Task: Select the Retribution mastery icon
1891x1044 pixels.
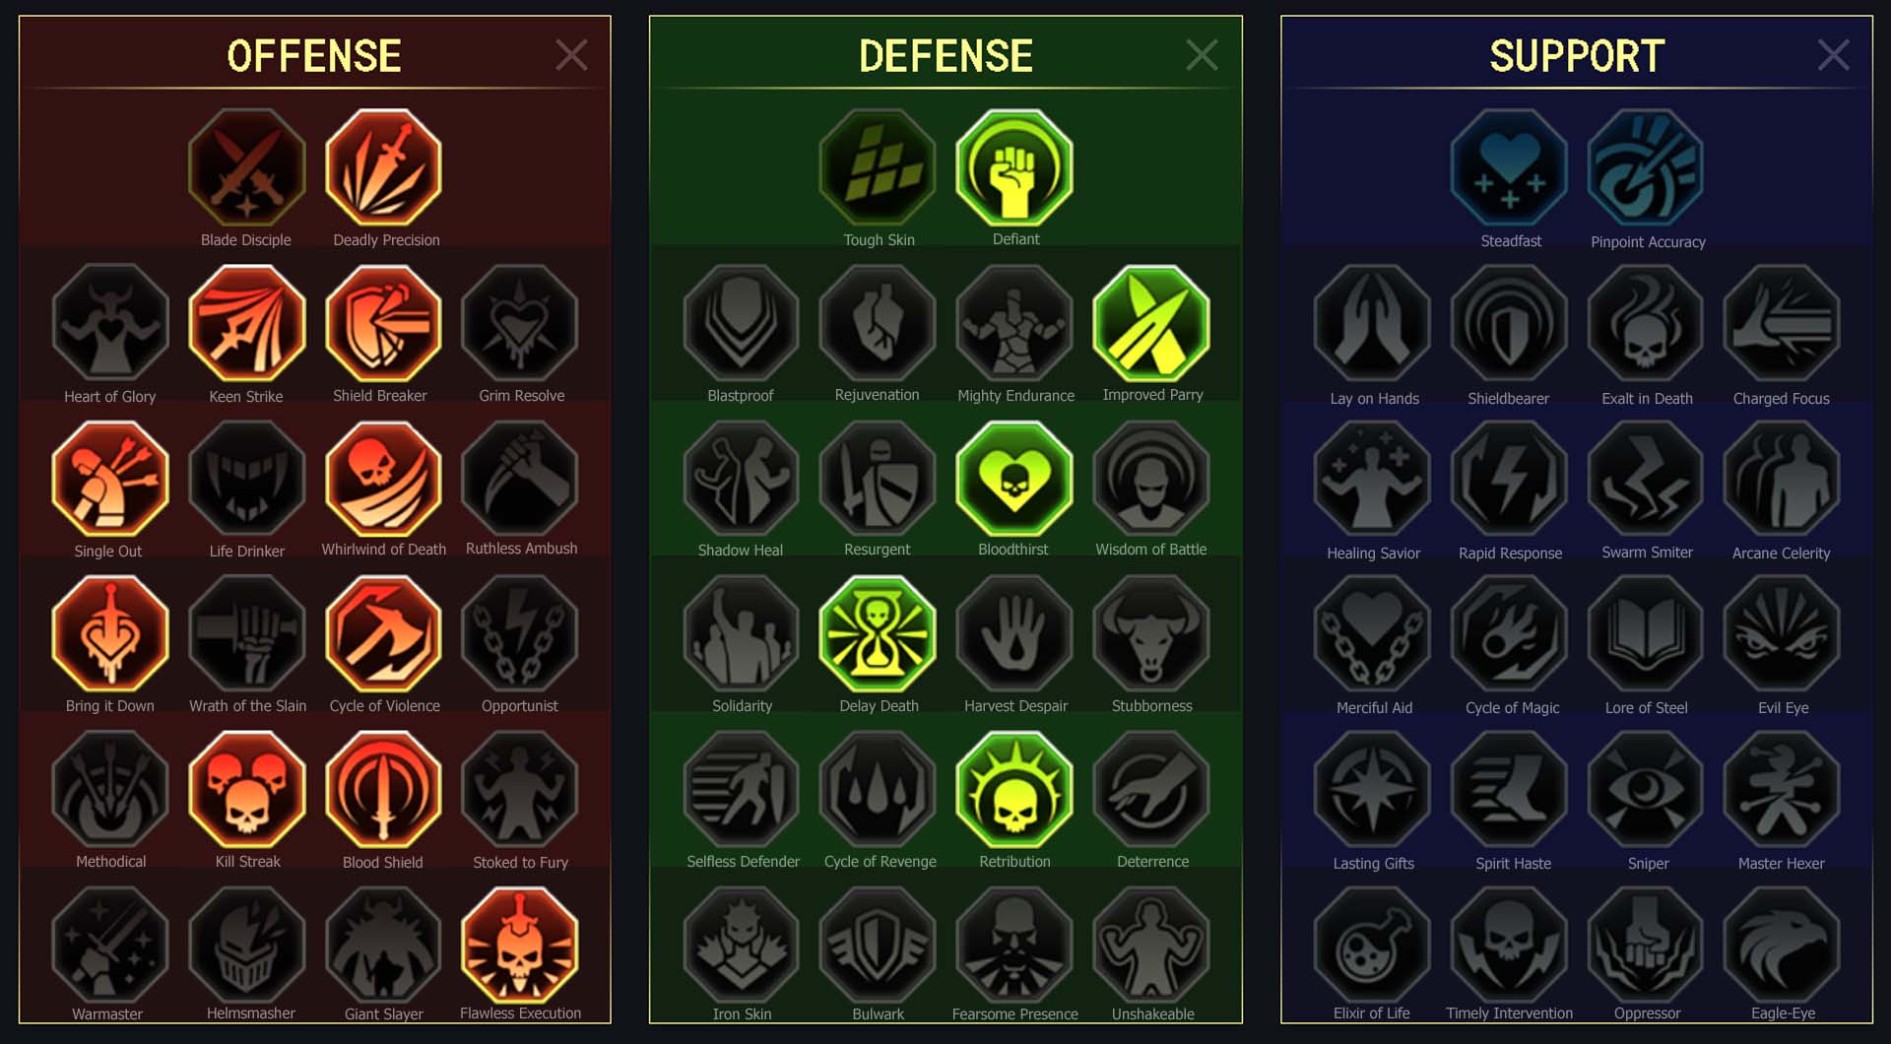Action: click(x=1014, y=790)
